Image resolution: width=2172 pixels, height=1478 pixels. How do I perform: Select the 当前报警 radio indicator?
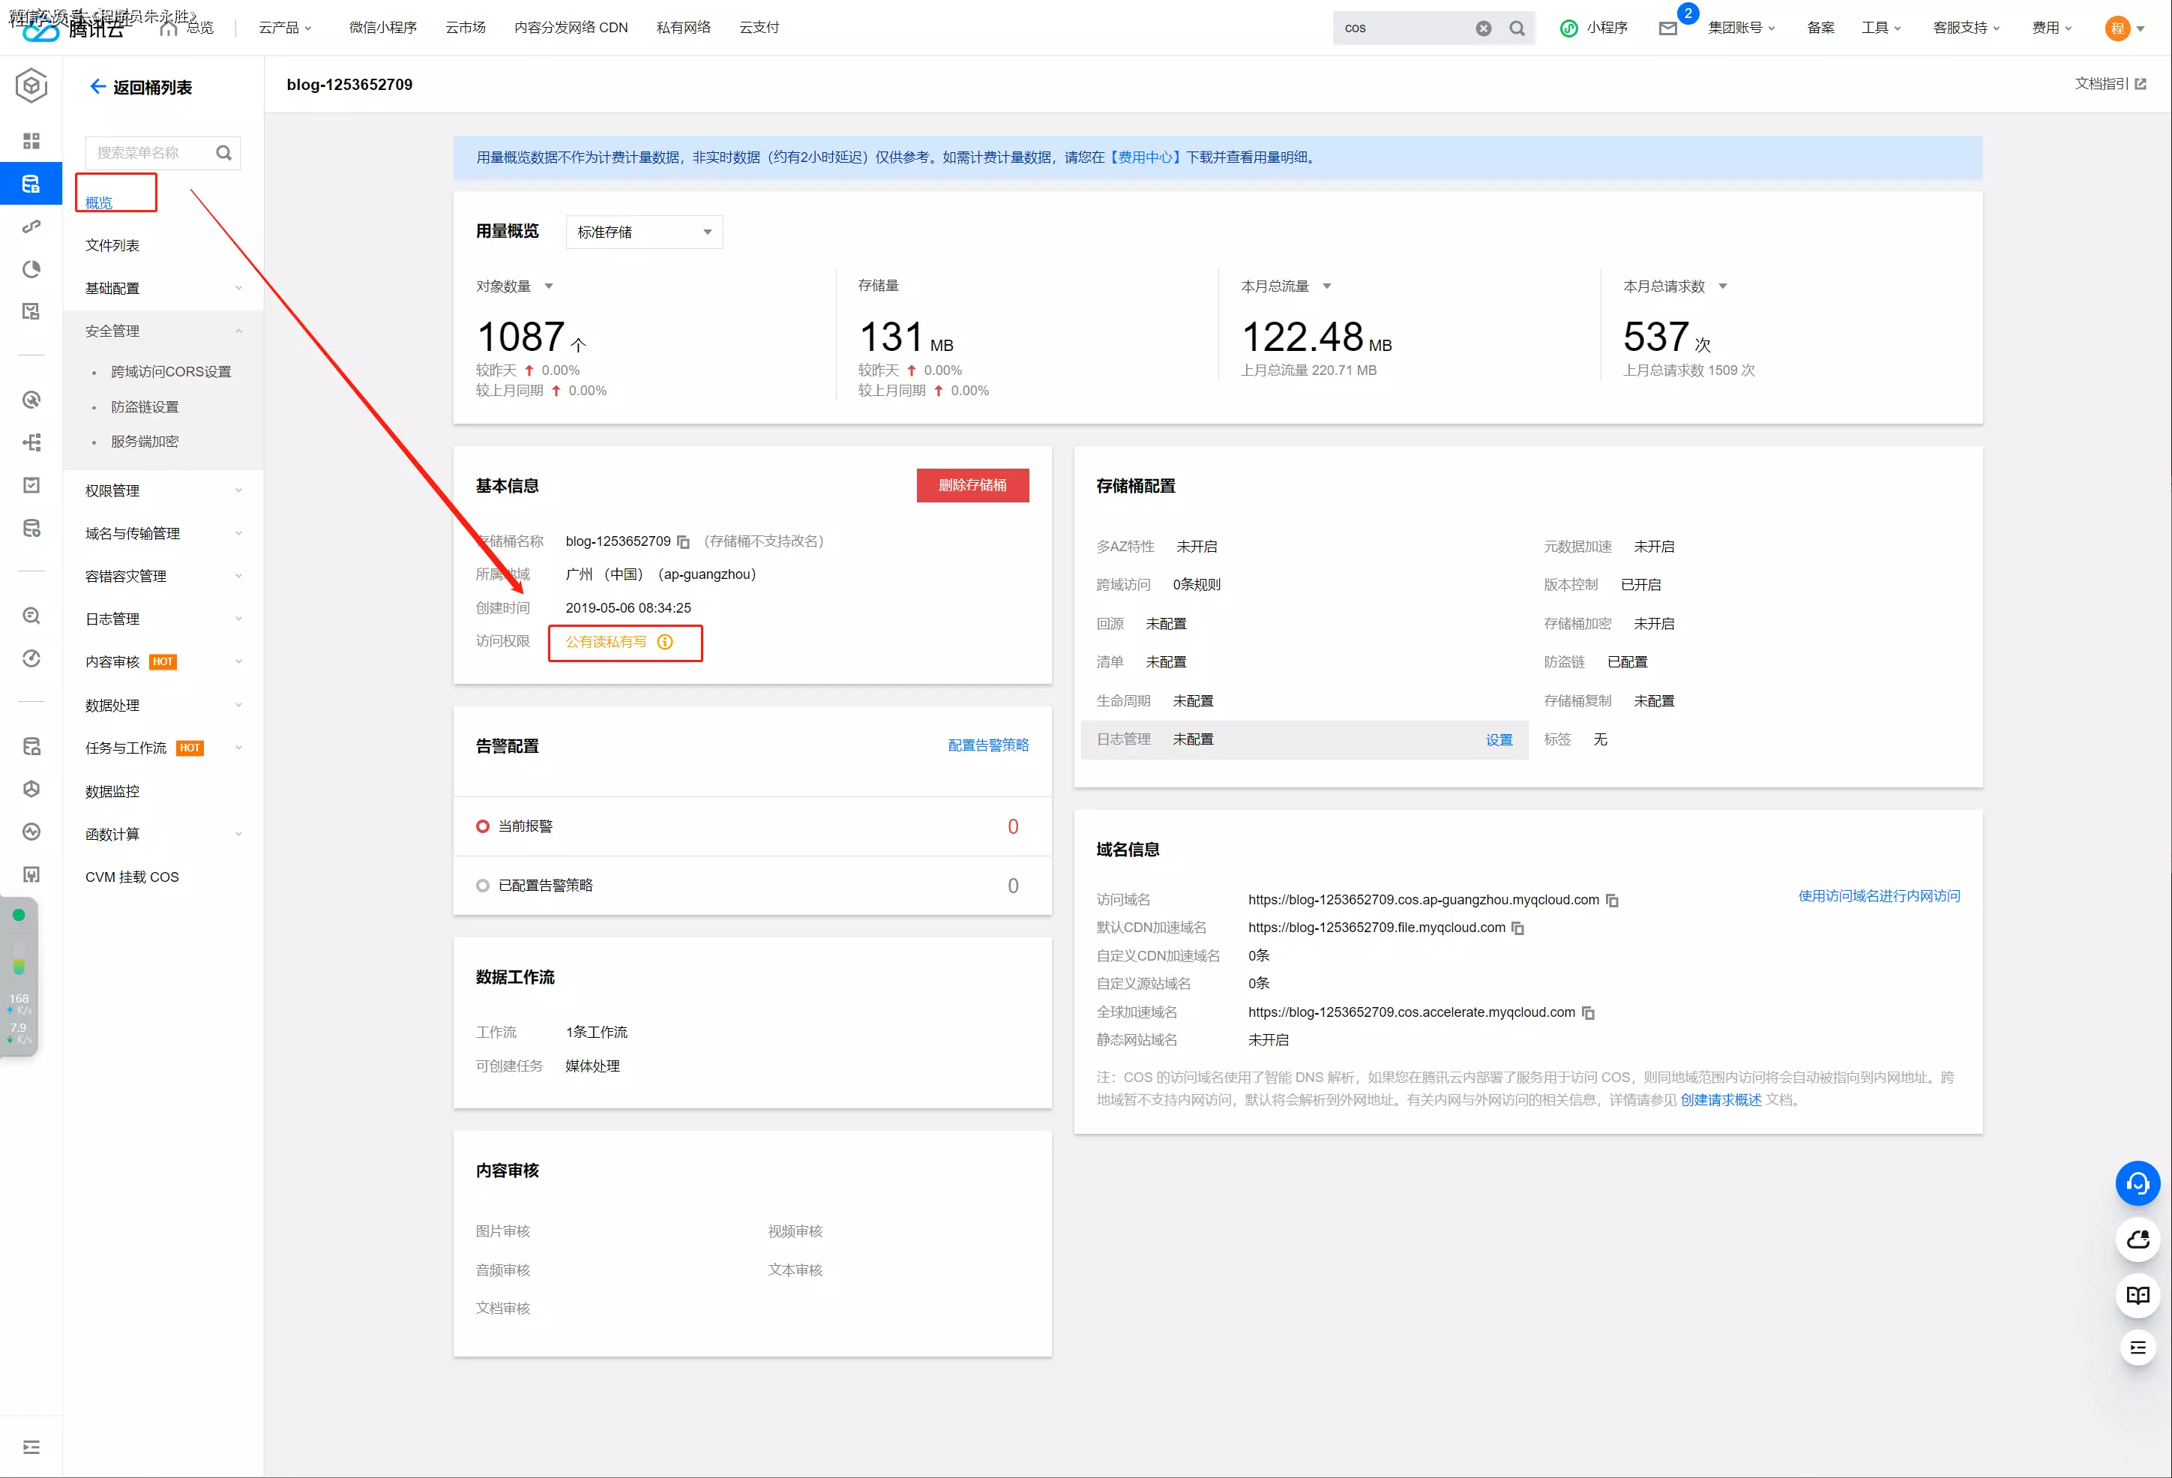[482, 826]
